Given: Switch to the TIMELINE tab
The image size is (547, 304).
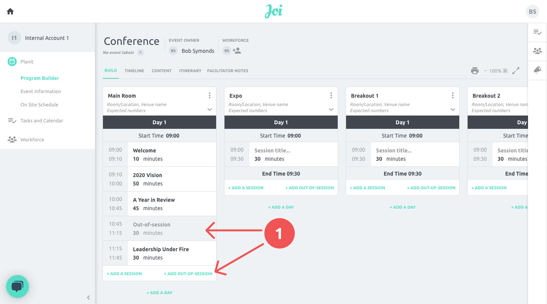Looking at the screenshot, I should (134, 71).
